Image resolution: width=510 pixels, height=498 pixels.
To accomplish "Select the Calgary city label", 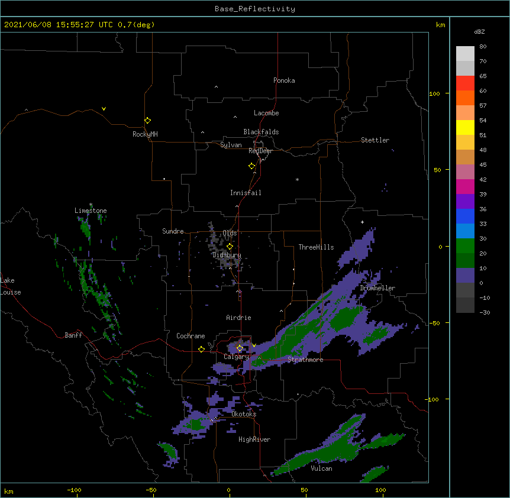I will 236,357.
